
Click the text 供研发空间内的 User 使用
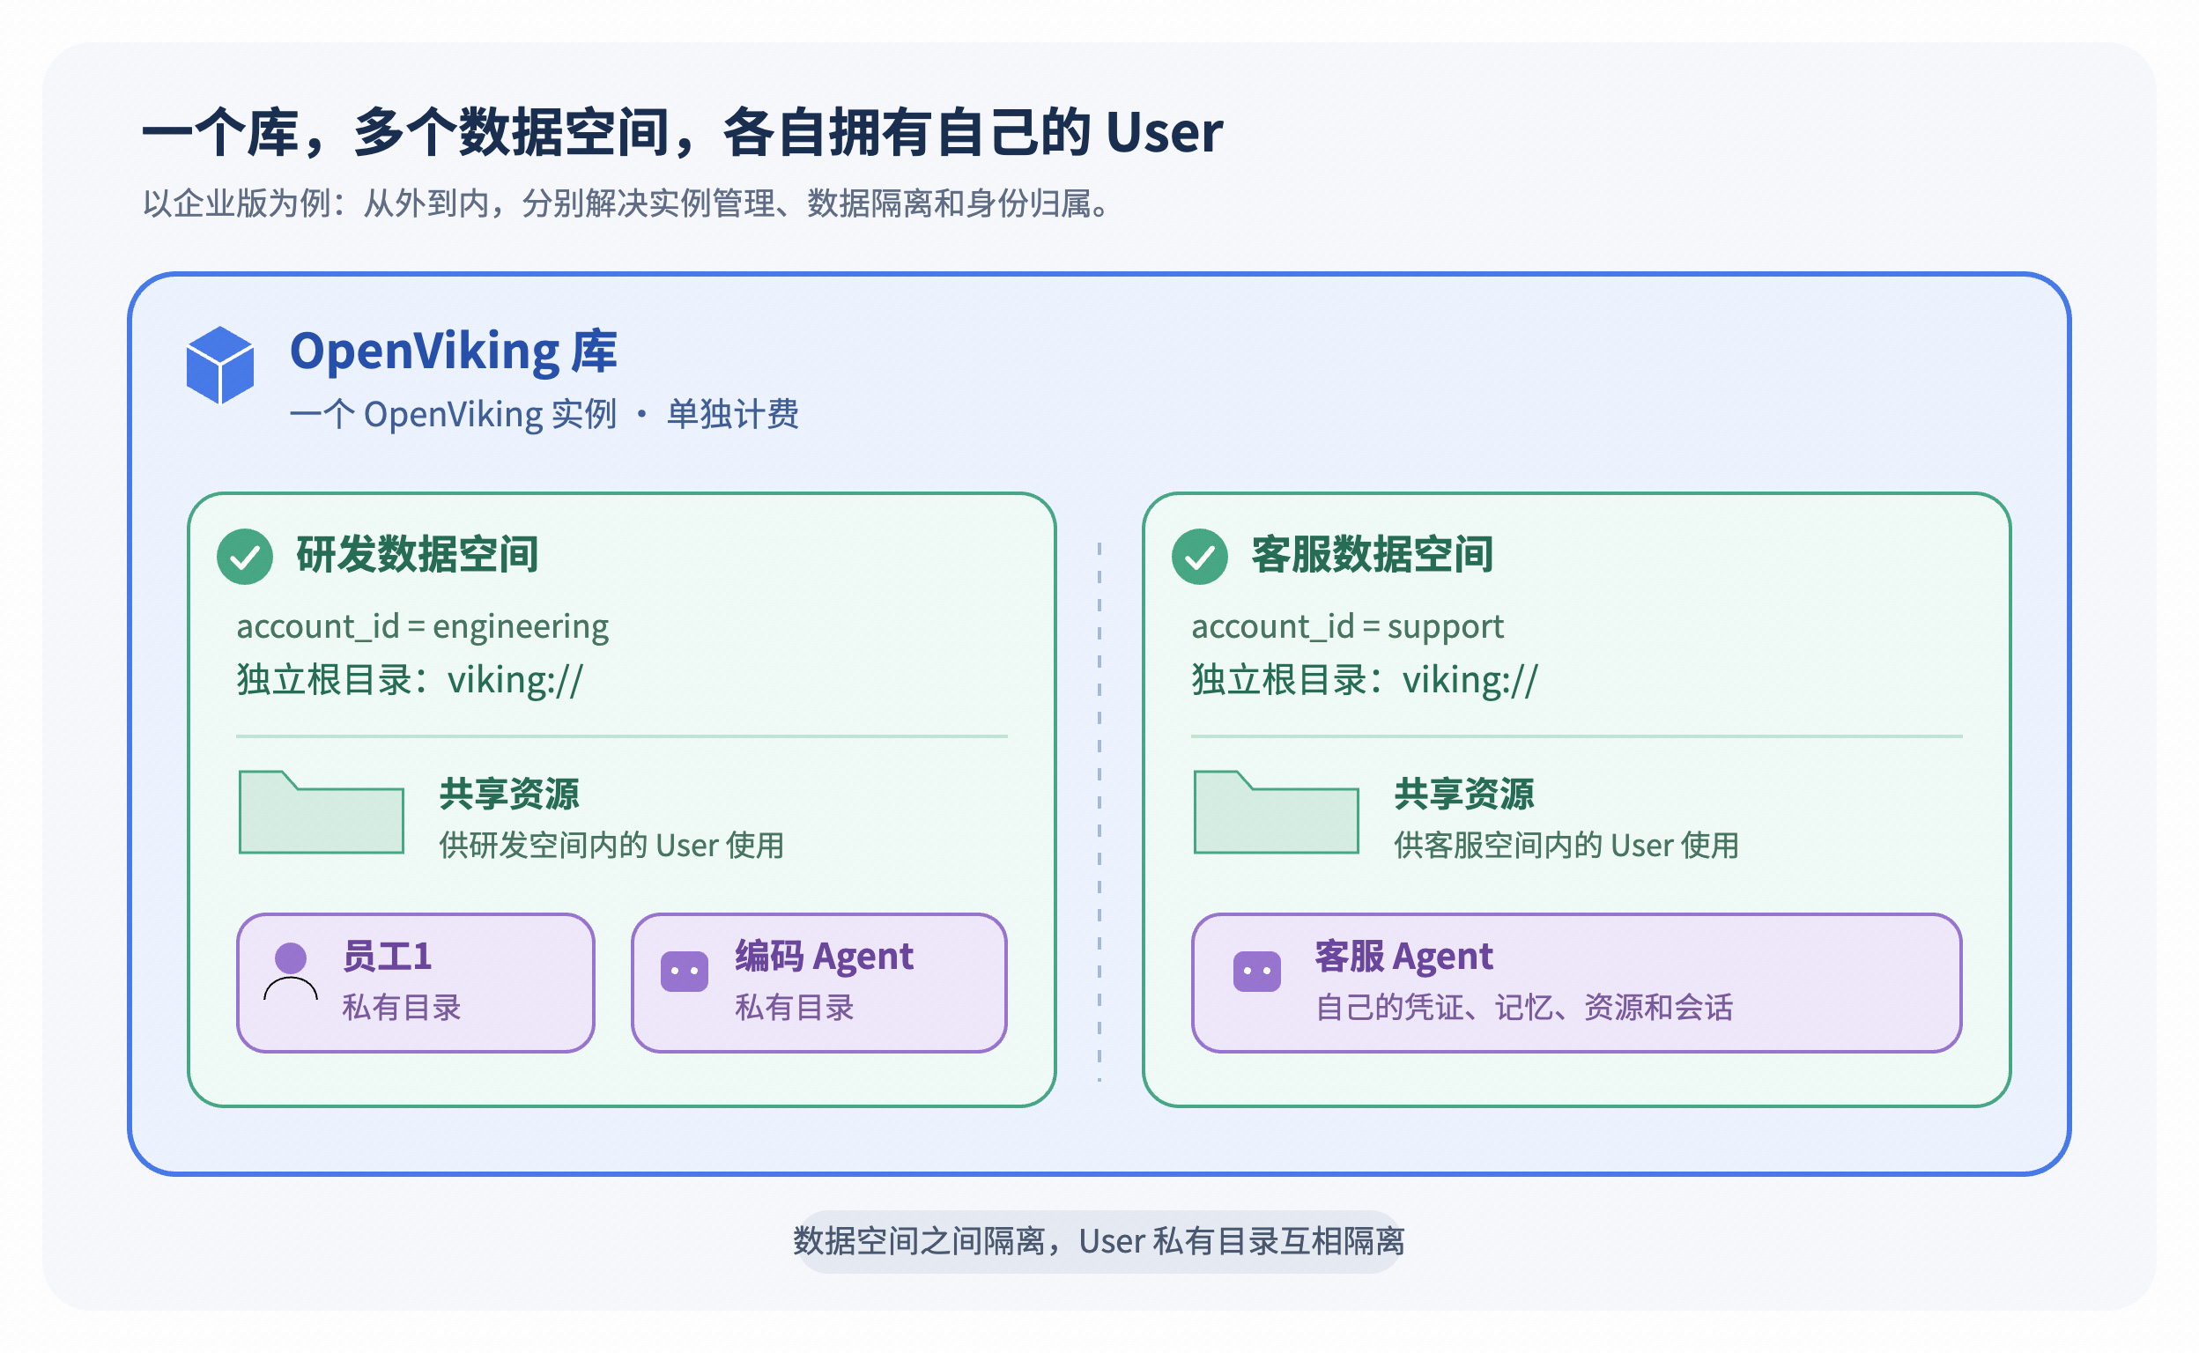click(611, 845)
